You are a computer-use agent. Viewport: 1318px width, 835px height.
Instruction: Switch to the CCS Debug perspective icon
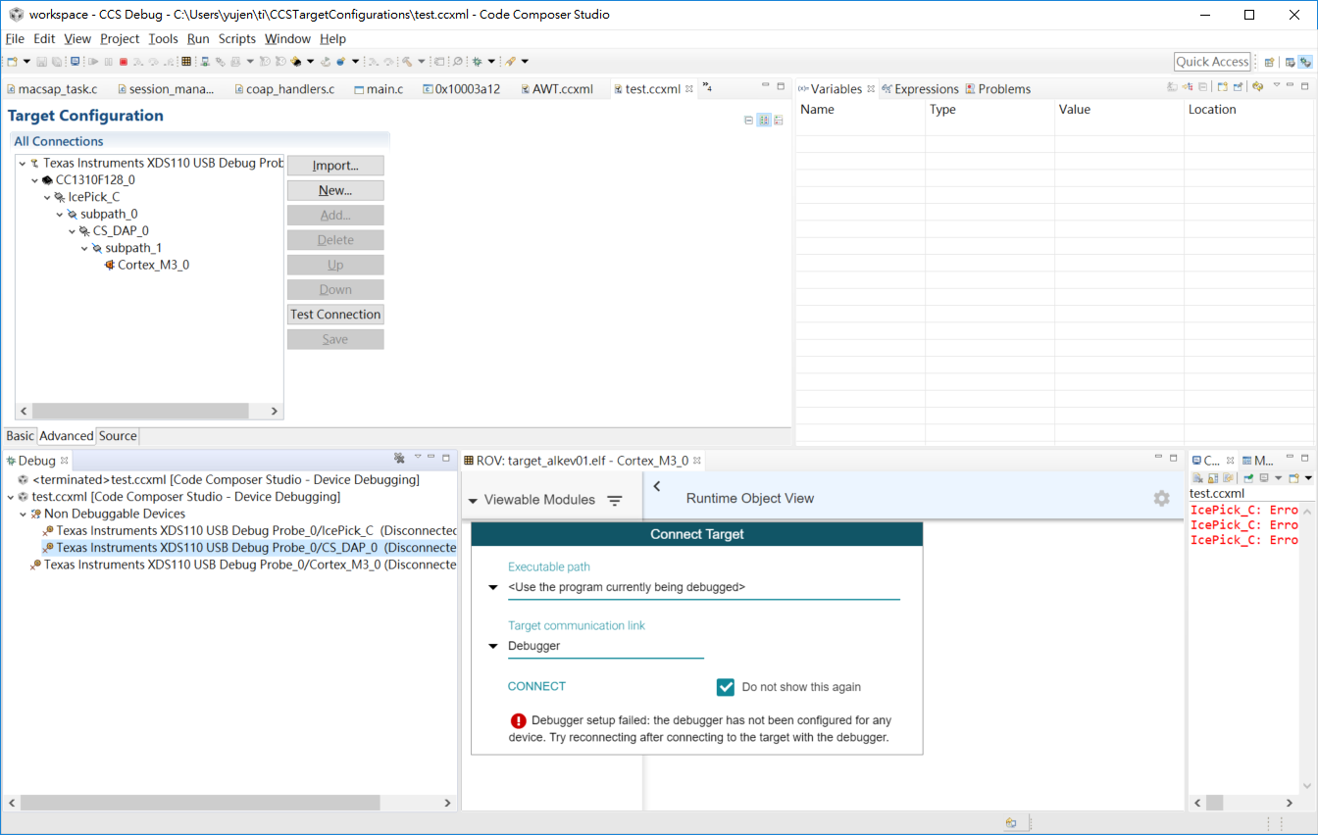[1305, 62]
